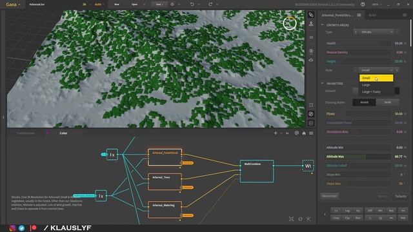Open the Auto build mode dropdown
The width and height of the screenshot is (413, 232).
tap(99, 5)
